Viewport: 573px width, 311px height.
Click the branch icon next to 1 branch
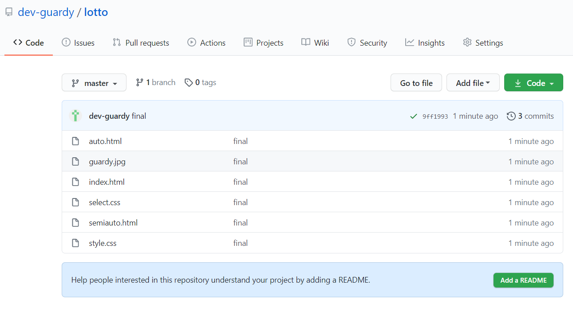click(x=139, y=82)
